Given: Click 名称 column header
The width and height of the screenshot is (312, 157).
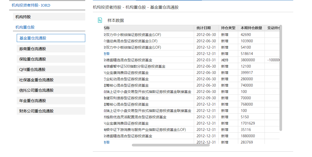Looking at the screenshot, I should pyautogui.click(x=107, y=28).
